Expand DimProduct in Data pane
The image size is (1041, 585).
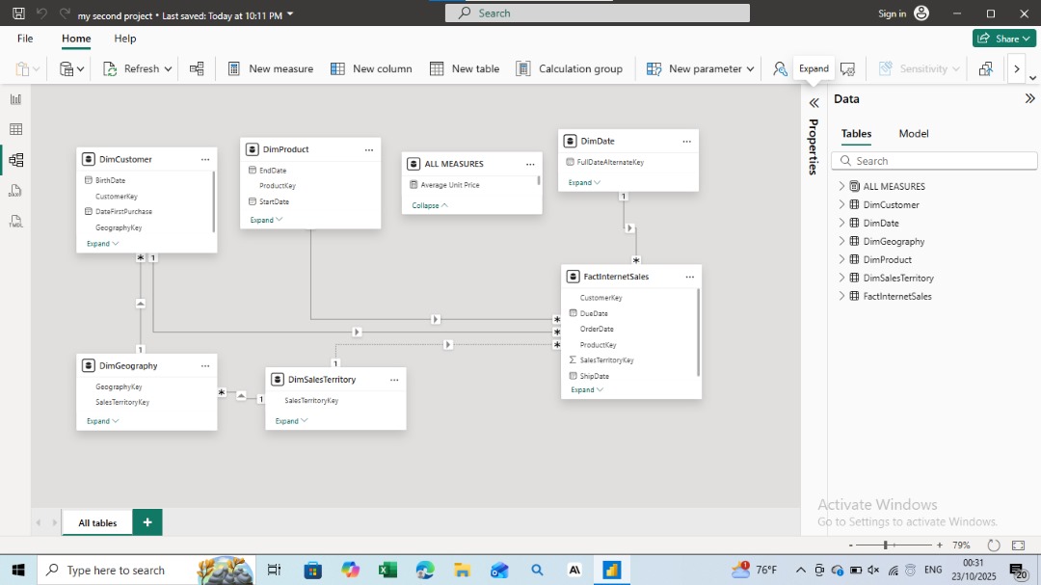(x=841, y=259)
